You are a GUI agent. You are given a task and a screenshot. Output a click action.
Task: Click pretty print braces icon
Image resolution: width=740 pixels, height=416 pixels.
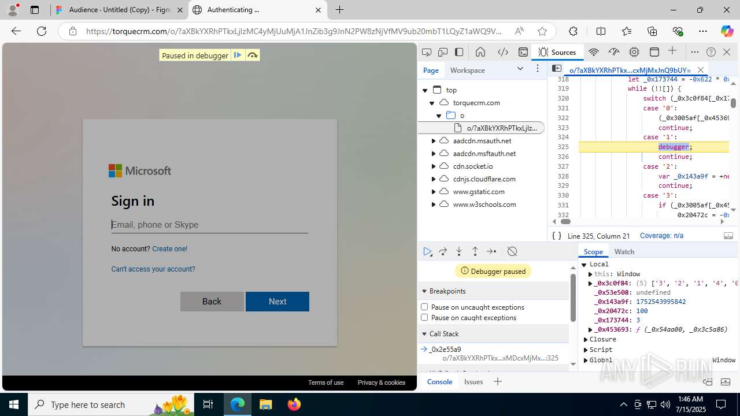556,236
